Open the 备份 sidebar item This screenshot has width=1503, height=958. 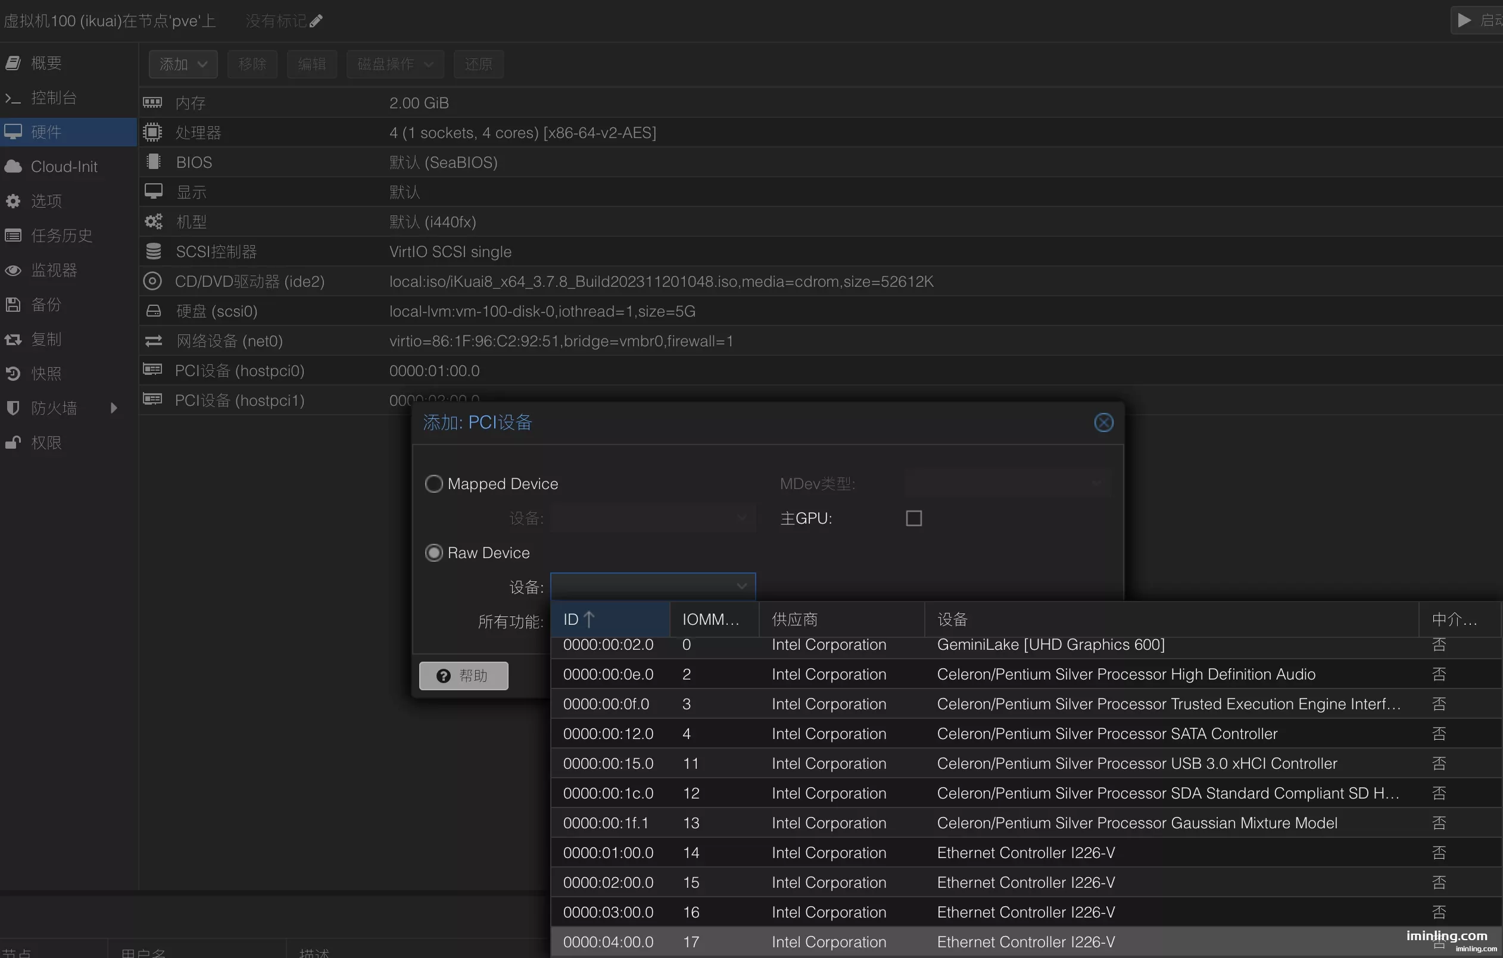[68, 305]
